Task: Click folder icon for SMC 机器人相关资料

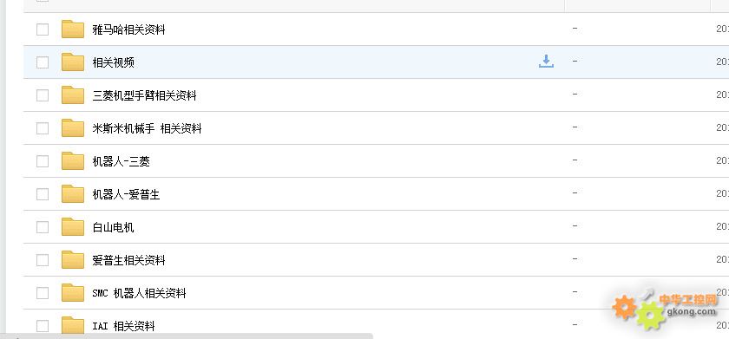Action: pyautogui.click(x=73, y=293)
